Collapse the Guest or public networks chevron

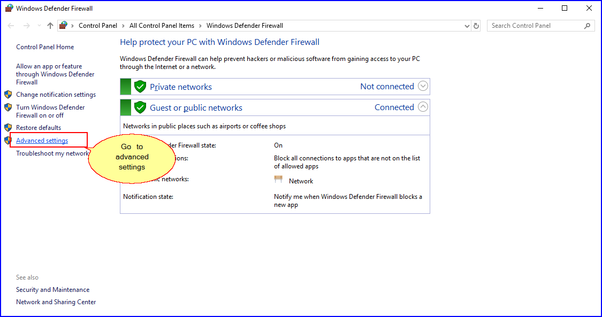pos(423,107)
